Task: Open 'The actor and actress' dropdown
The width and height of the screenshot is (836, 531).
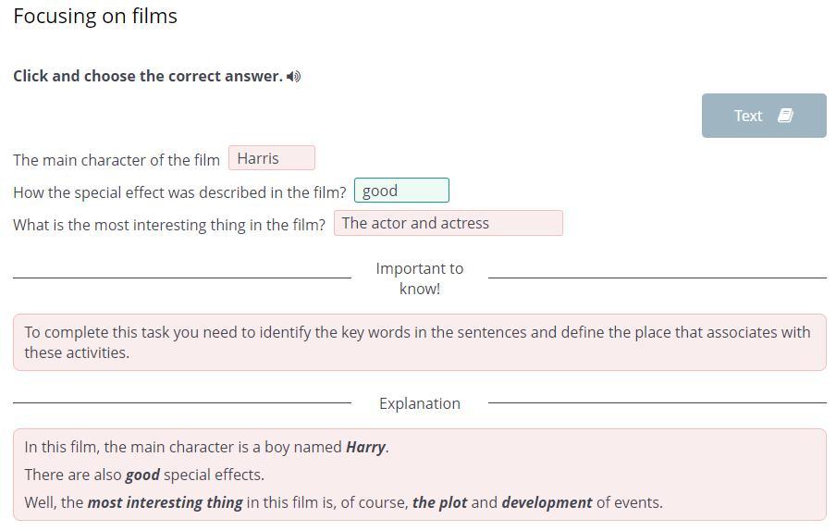Action: 448,223
